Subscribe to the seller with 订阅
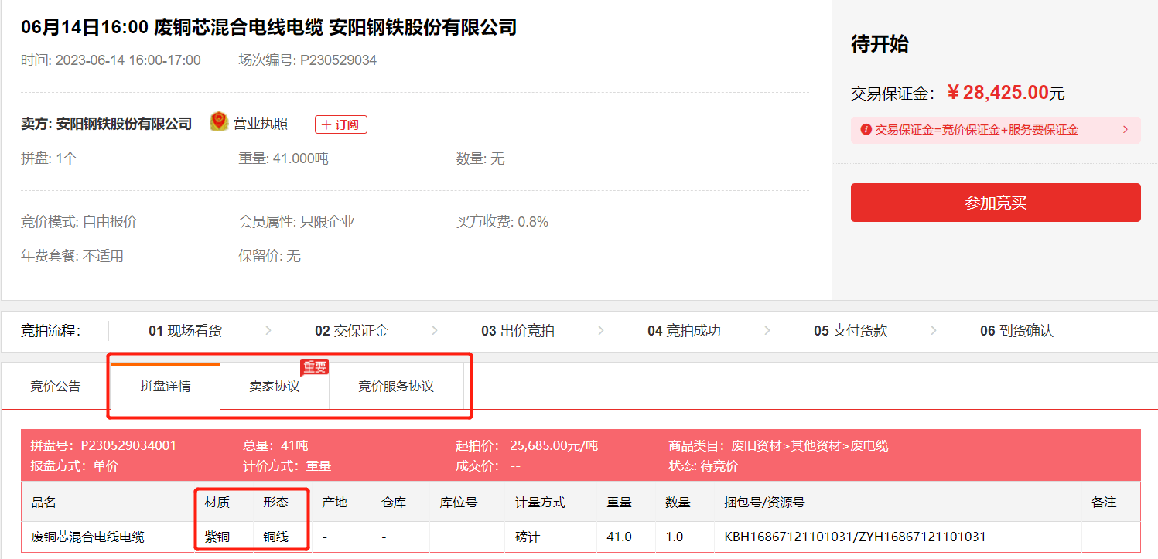Viewport: 1158px width, 559px height. click(x=340, y=124)
